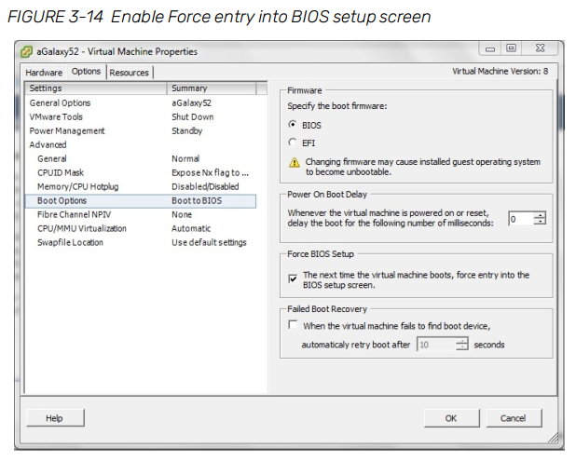Switch to the Hardware tab
Screen dimensions: 576x462
[x=44, y=73]
